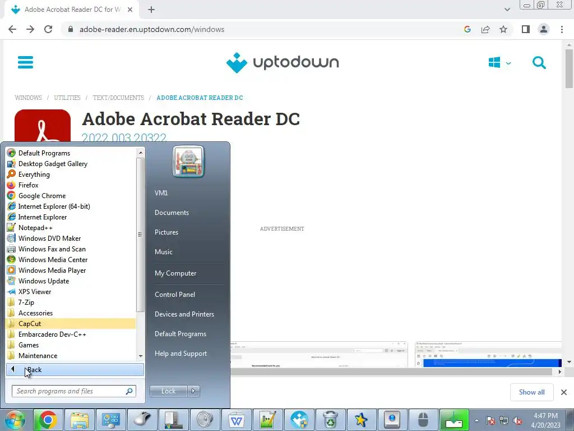This screenshot has height=431, width=574.
Task: Open Internet Explorer (64-bit)
Action: (71, 207)
